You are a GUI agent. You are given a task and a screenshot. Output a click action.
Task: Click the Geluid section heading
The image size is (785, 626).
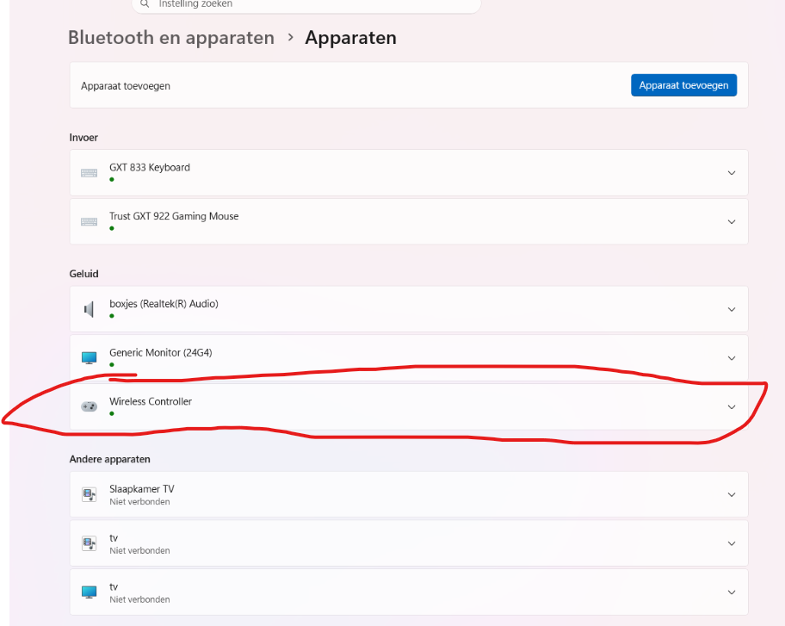(84, 274)
